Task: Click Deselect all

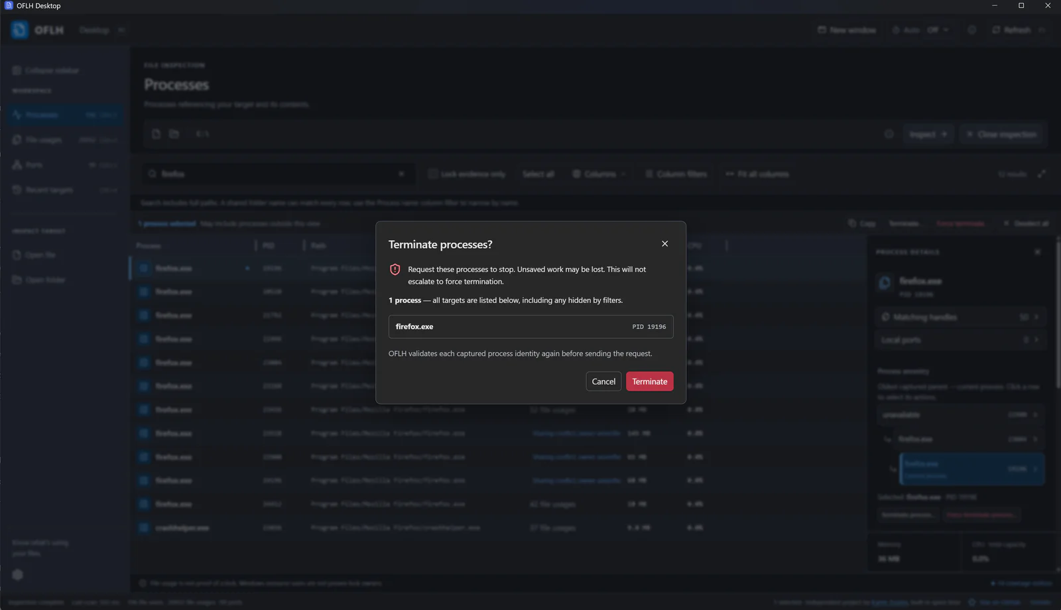Action: [x=1026, y=223]
